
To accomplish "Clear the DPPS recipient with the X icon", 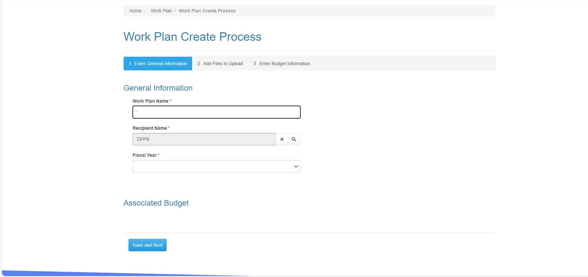I will [x=282, y=139].
